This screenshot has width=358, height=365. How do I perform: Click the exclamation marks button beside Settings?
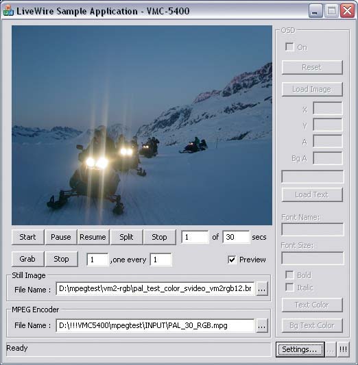click(x=343, y=349)
